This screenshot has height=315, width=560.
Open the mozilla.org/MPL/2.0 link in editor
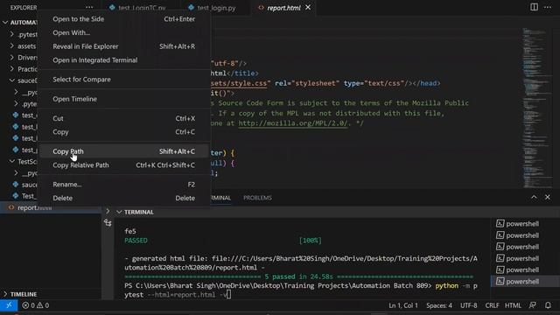pos(293,123)
